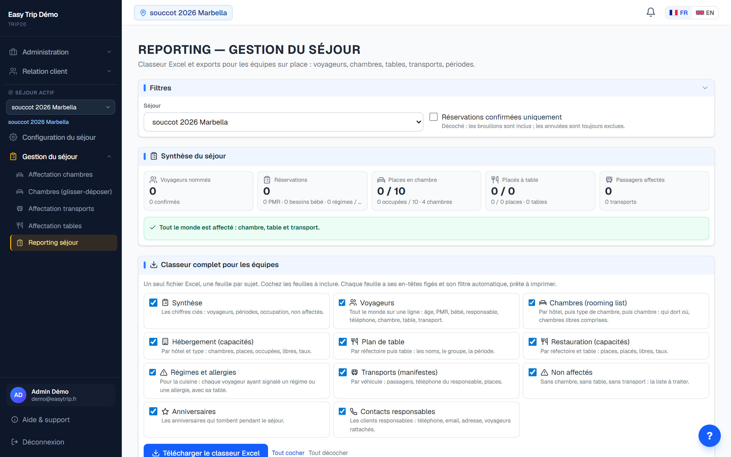731x457 pixels.
Task: Click the Voyageurs nommés people icon
Action: click(153, 180)
